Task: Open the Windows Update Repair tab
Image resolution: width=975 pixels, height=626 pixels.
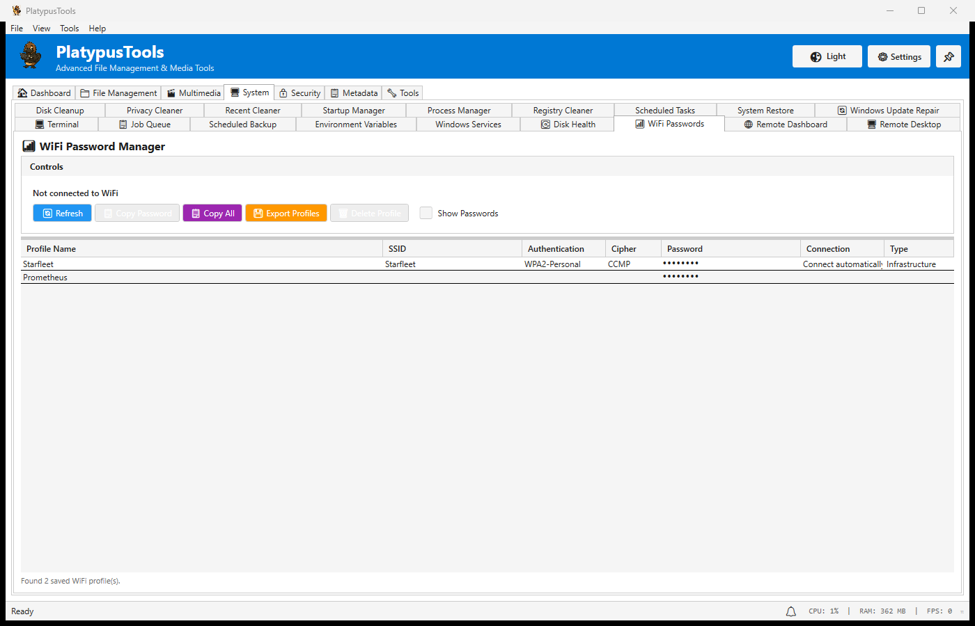Action: [x=887, y=111]
